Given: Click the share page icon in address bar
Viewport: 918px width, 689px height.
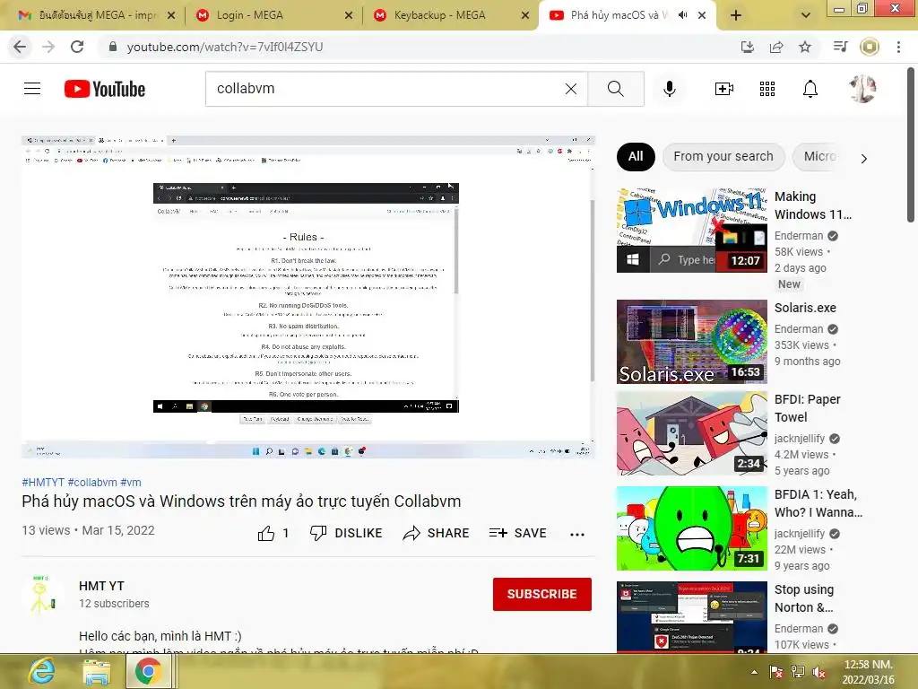Looking at the screenshot, I should pos(776,47).
